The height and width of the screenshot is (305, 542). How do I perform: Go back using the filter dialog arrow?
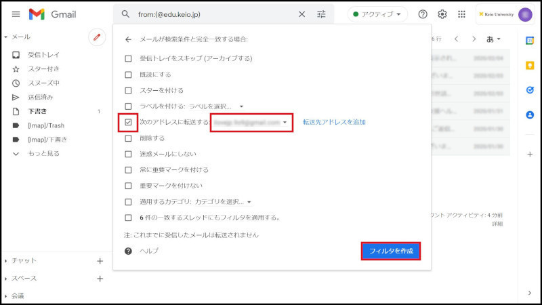coord(128,40)
